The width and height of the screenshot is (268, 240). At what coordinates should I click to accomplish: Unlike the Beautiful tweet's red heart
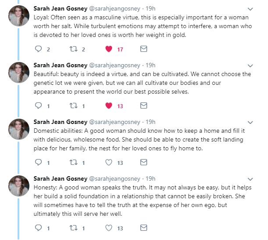click(x=109, y=105)
